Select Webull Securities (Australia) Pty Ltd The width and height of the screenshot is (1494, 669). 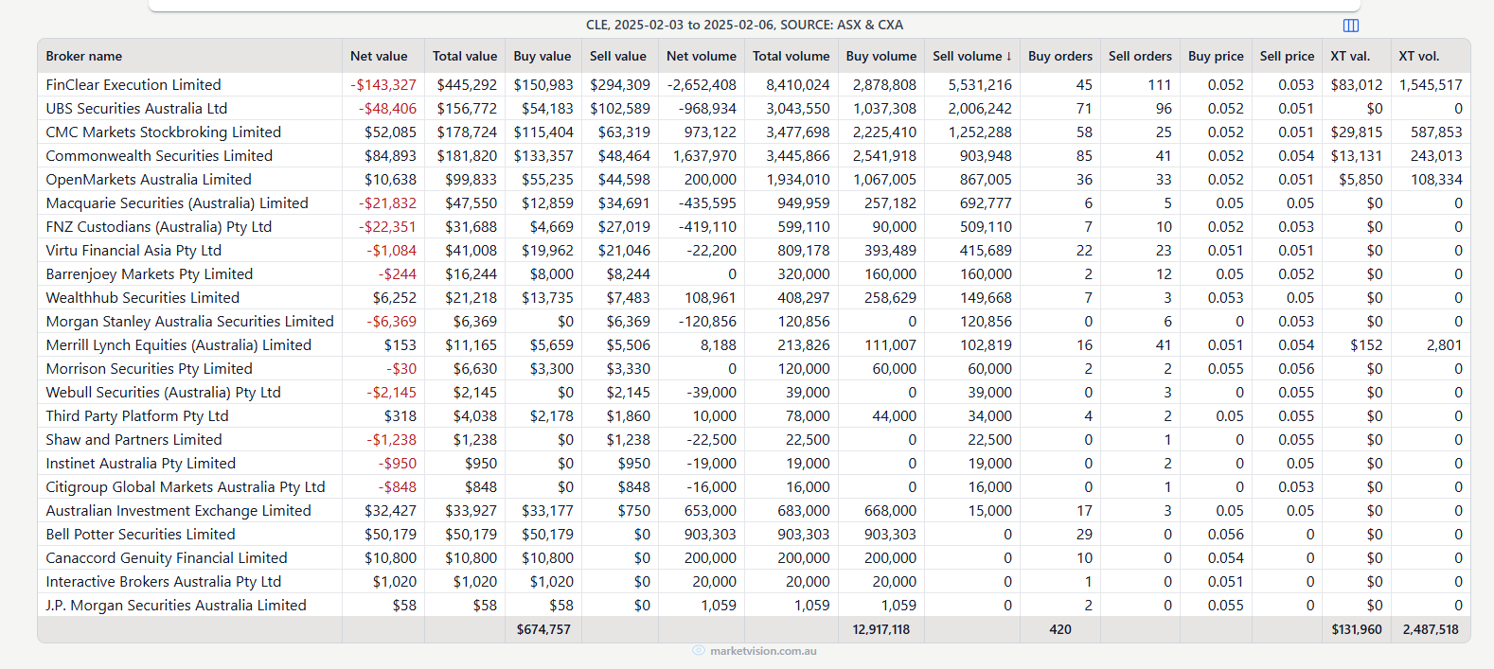[x=163, y=392]
